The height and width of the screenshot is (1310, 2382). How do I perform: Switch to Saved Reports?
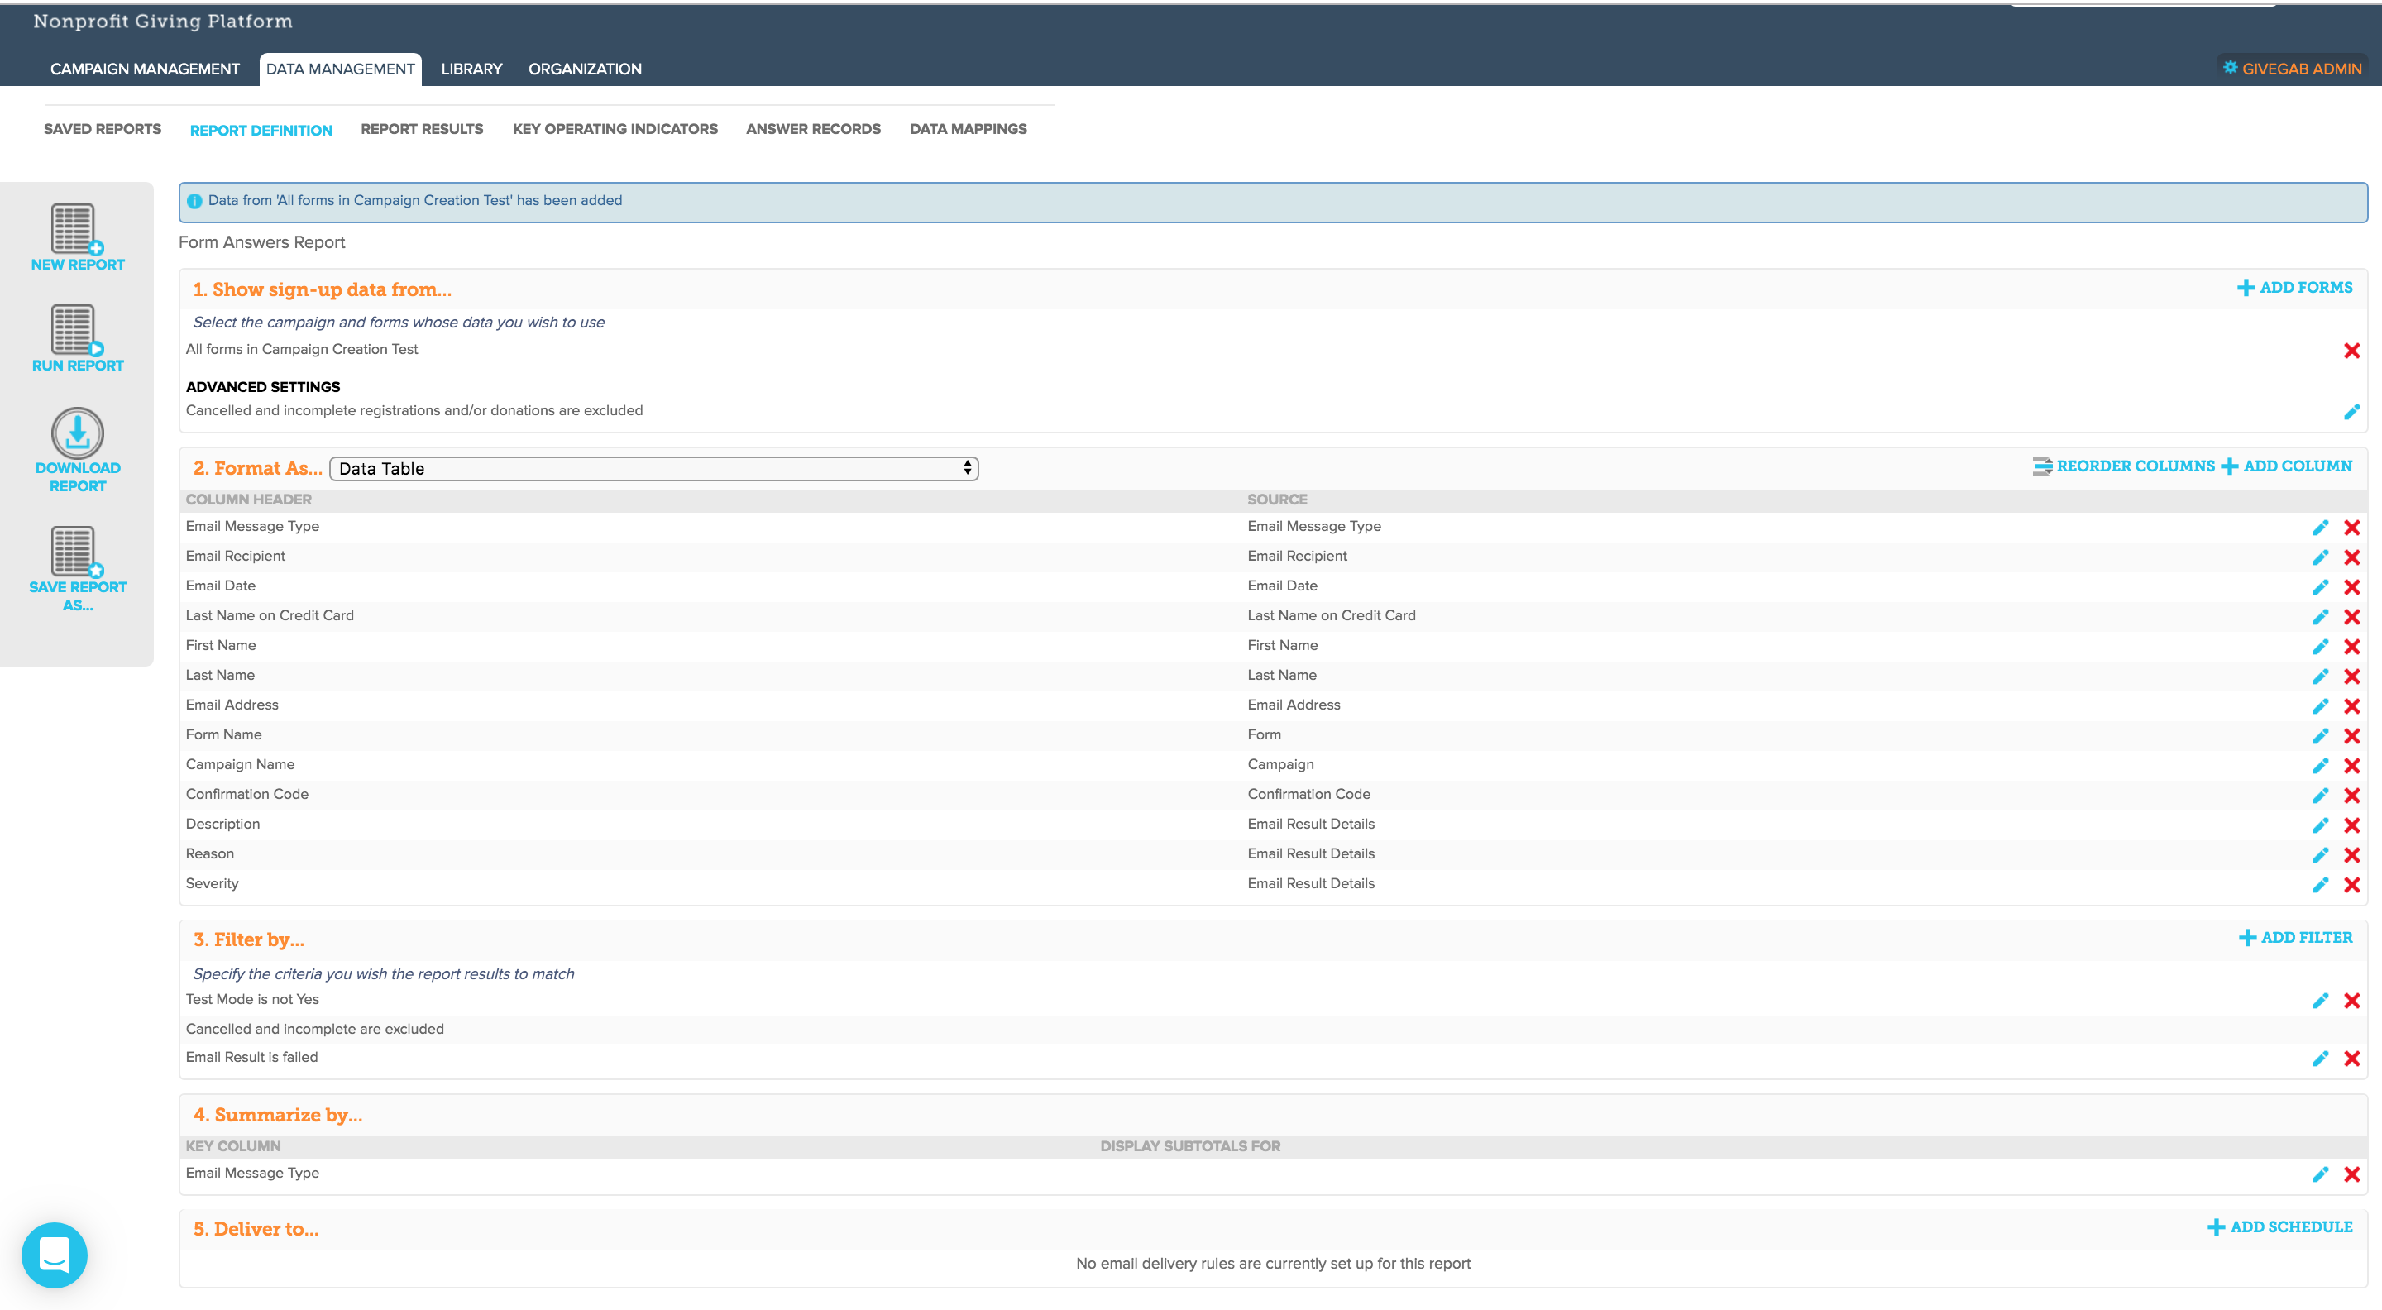pos(103,129)
